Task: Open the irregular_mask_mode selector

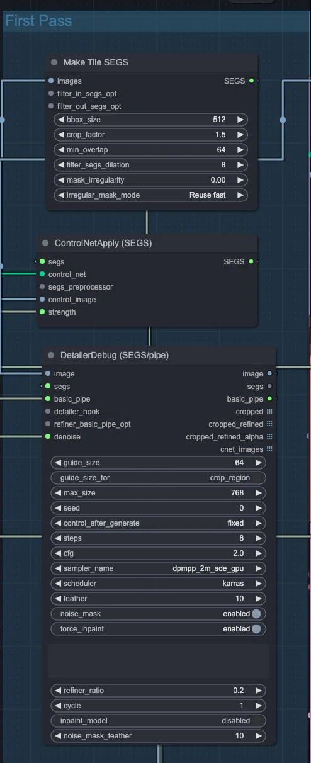Action: tap(150, 195)
